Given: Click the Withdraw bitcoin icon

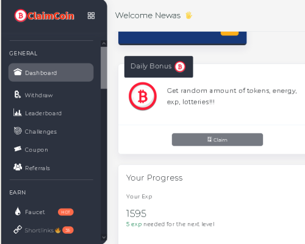Looking at the screenshot, I should 18,95.
